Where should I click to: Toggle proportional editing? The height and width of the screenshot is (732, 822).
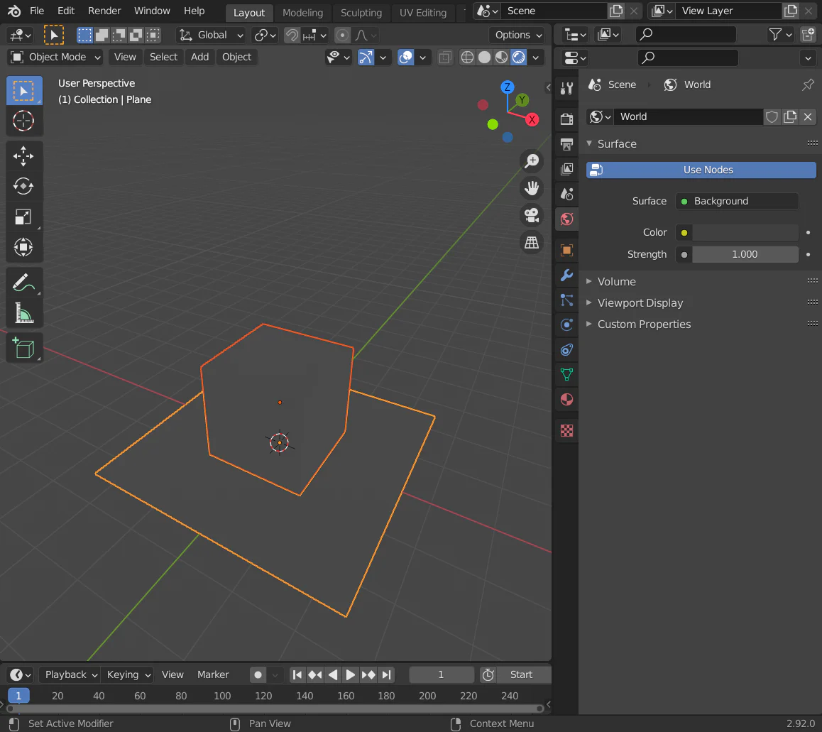[342, 35]
